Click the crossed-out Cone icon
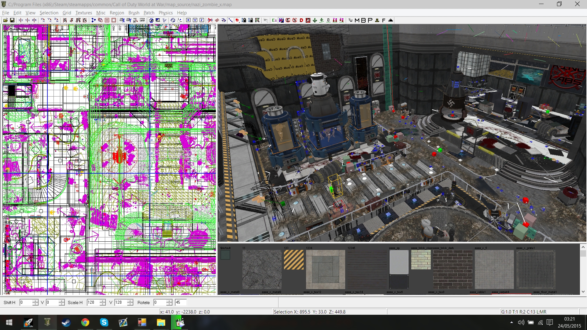587x330 pixels. (210, 20)
